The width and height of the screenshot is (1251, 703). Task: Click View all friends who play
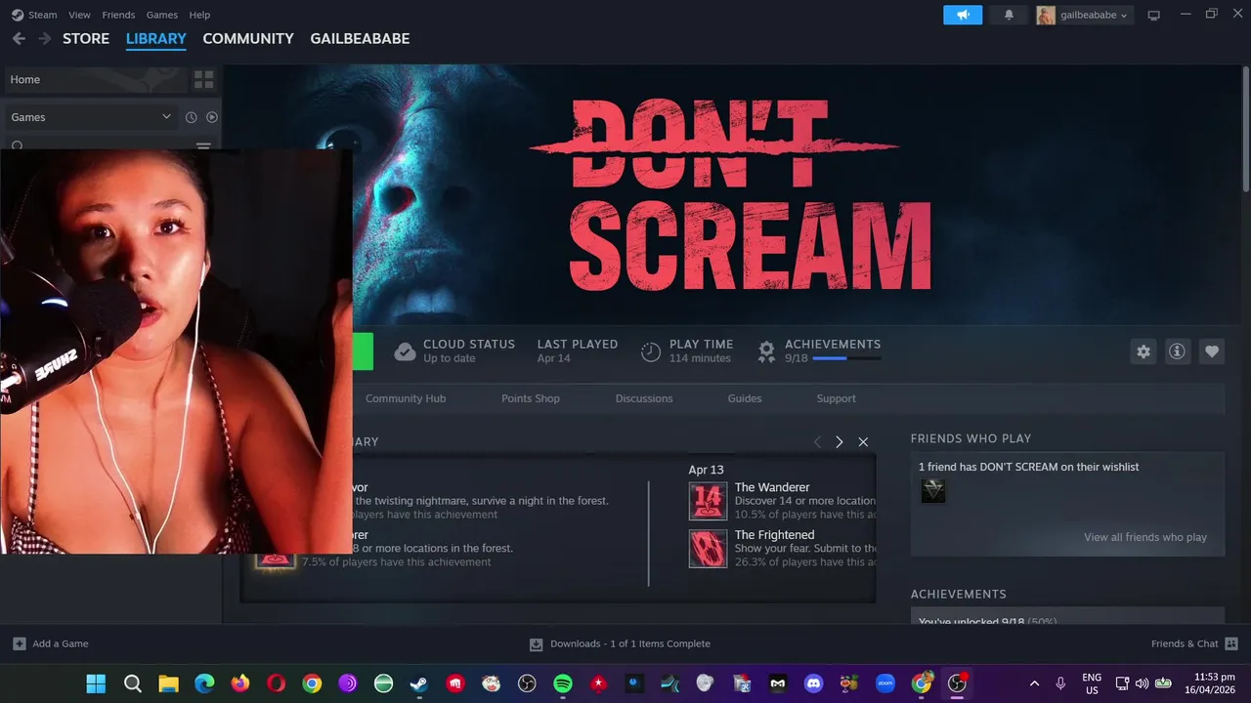click(1145, 537)
